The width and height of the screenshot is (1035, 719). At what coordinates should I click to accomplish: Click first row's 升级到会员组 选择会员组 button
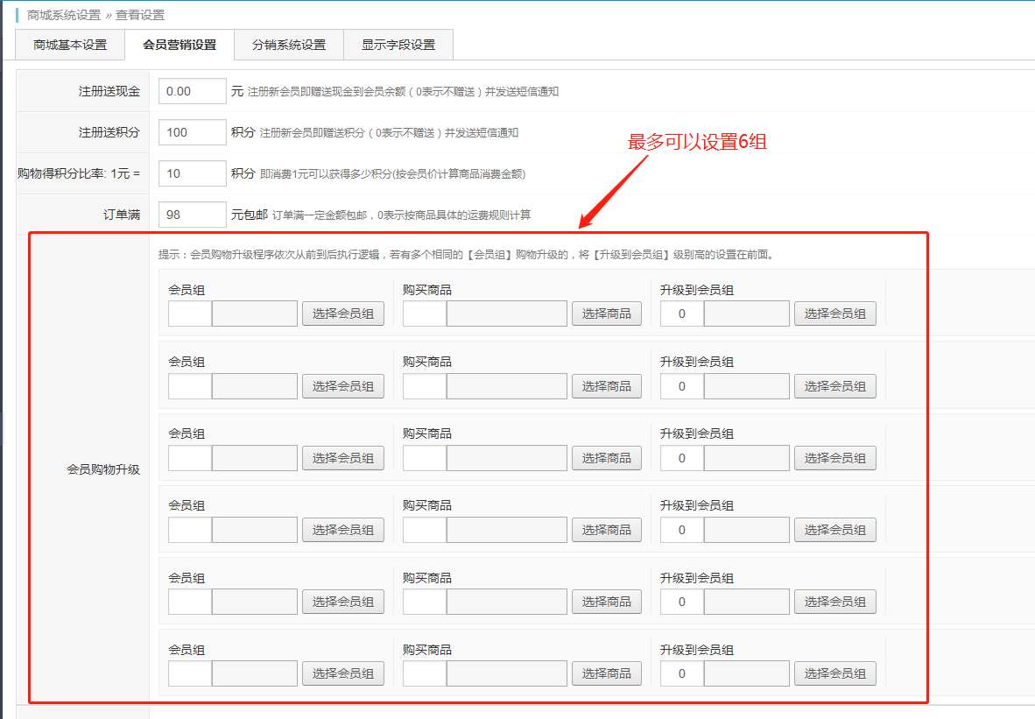pos(834,314)
